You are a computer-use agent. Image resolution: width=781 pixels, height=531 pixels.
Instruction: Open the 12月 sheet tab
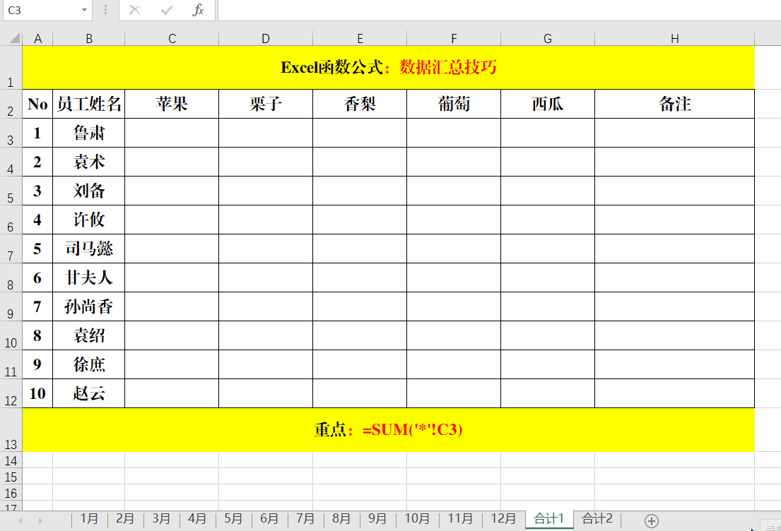503,519
